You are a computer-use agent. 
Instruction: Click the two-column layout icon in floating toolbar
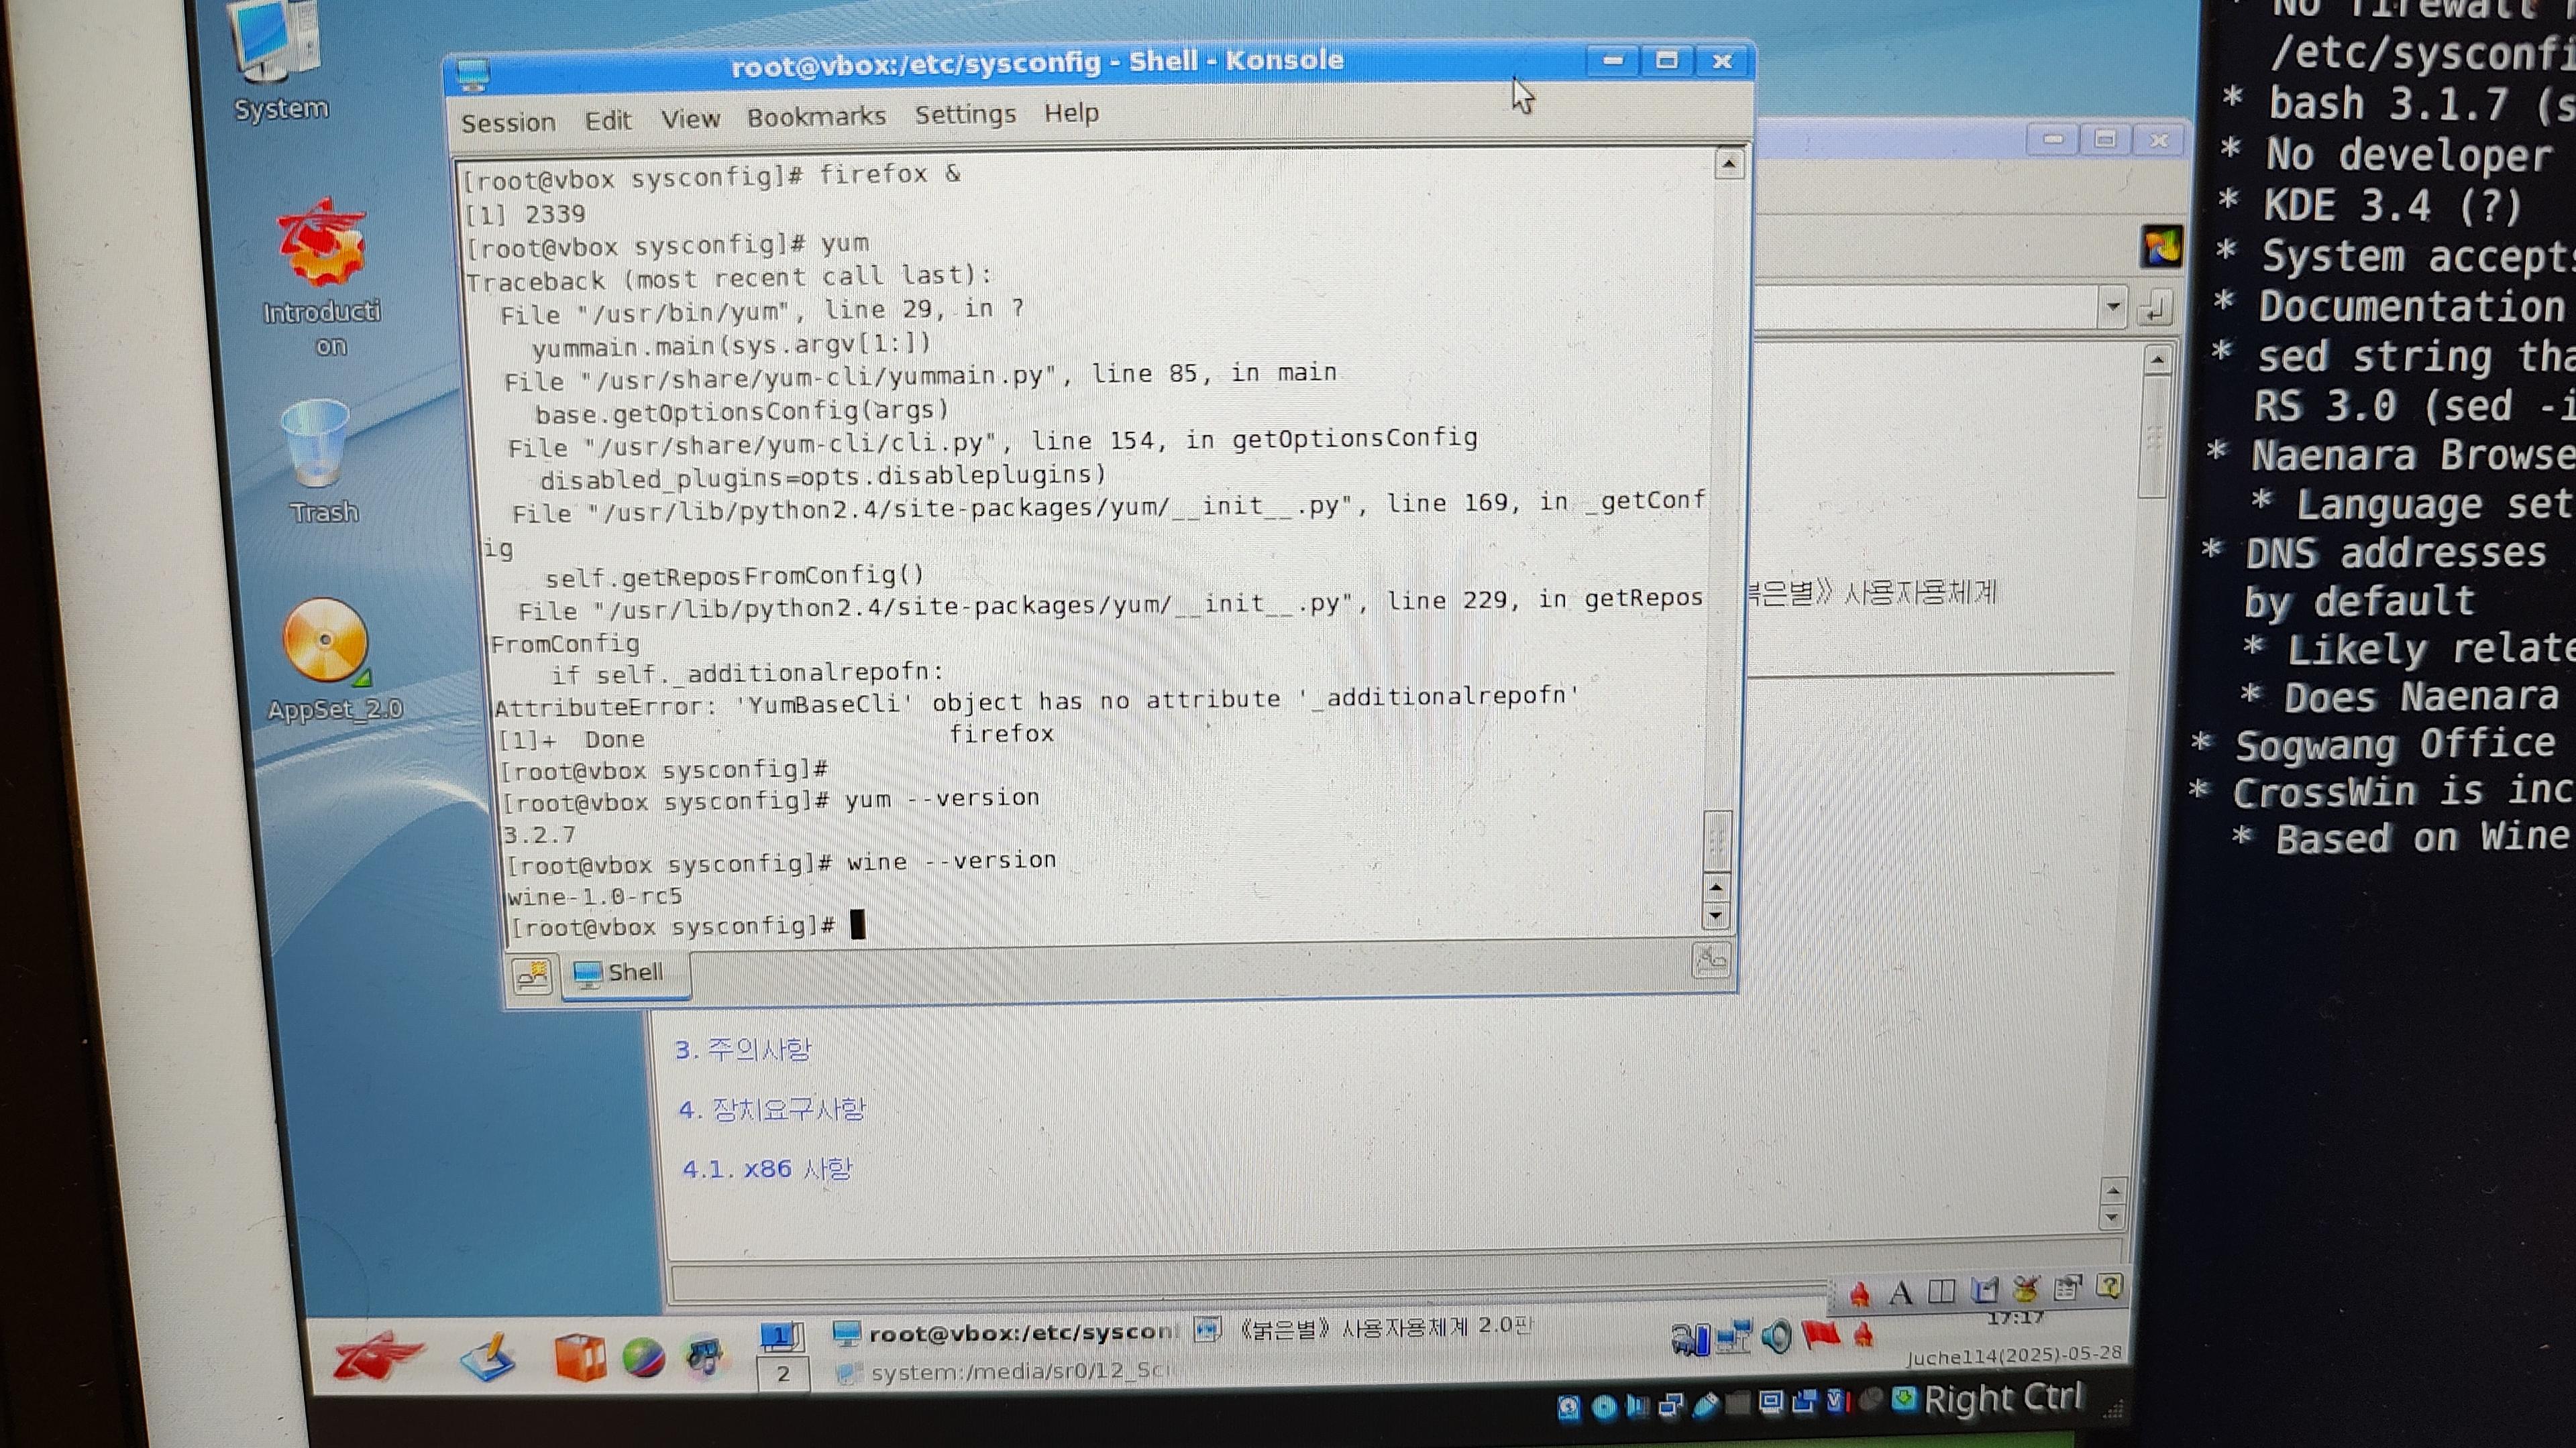pyautogui.click(x=1941, y=1292)
